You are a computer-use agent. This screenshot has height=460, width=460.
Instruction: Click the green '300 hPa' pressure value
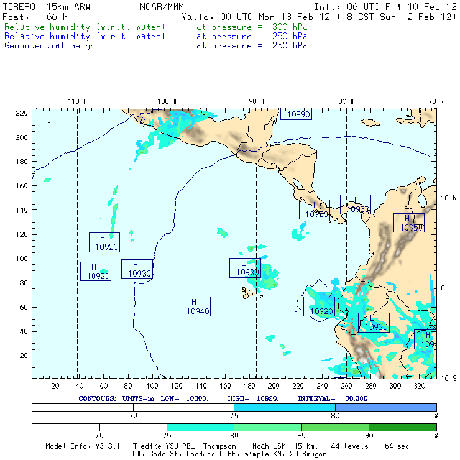pos(290,27)
